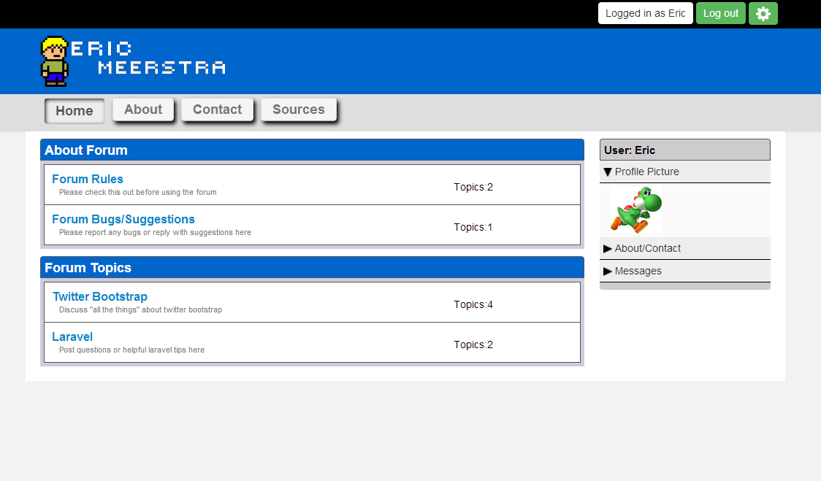Open the Forum Rules link
Viewport: 821px width, 481px height.
(88, 179)
